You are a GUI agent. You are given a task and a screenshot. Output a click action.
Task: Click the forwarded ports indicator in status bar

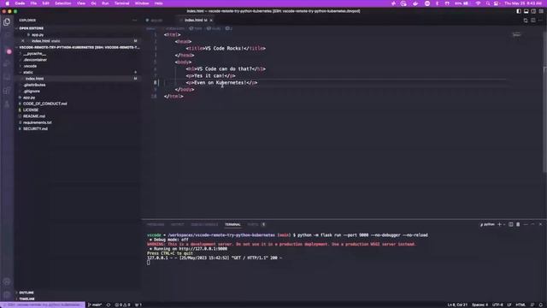(x=138, y=305)
